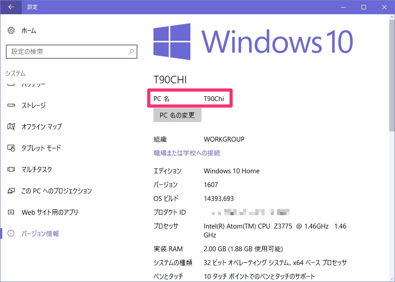Open オフライン マップ settings
Viewport: 395px width, 282px height.
coord(41,127)
